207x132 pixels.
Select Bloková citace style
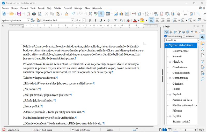coord(180,51)
